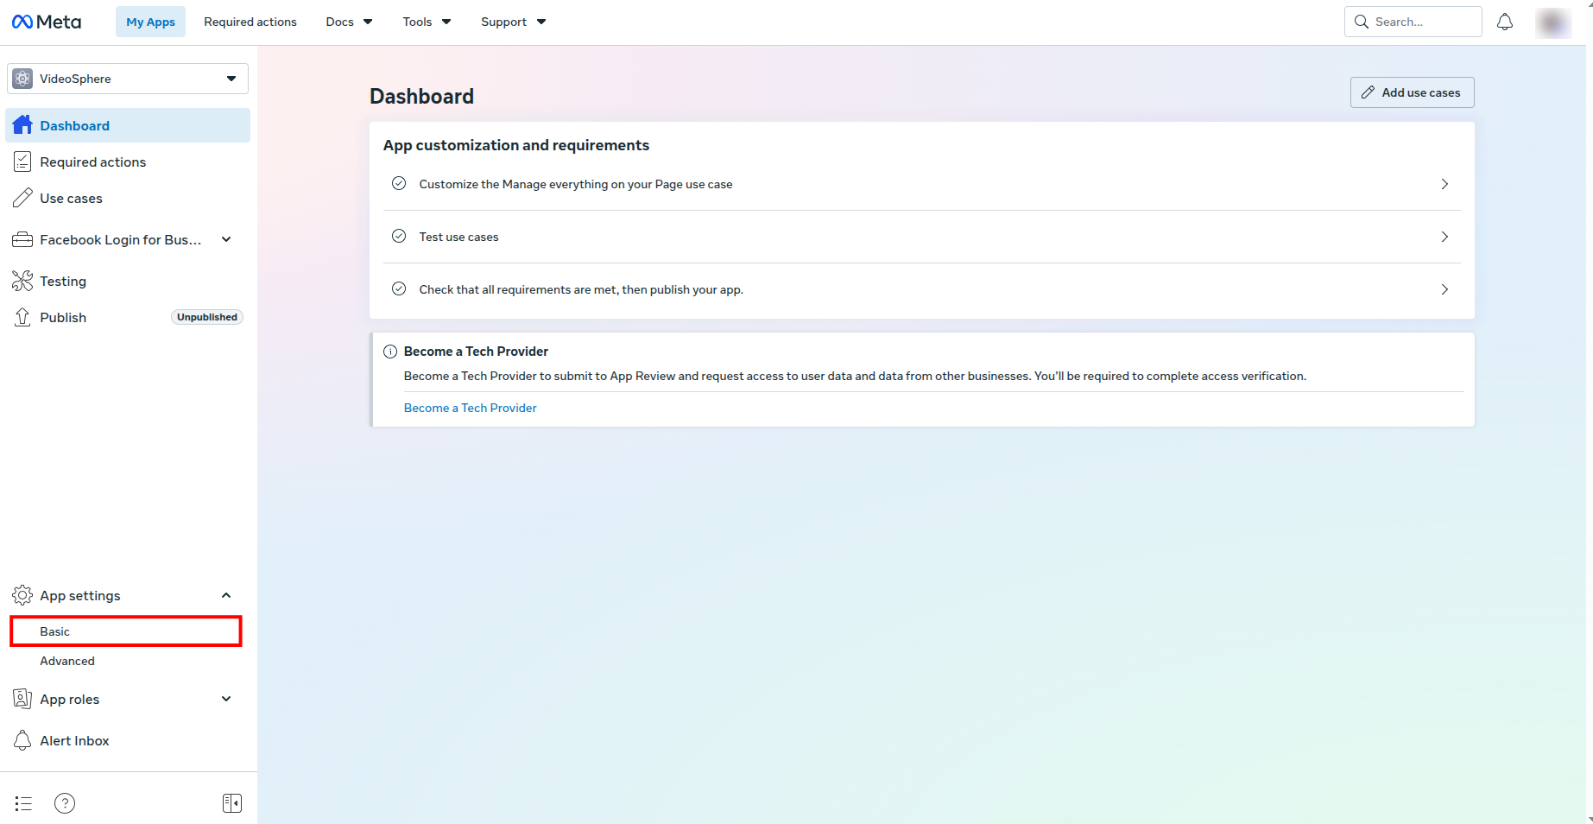Image resolution: width=1593 pixels, height=824 pixels.
Task: Open the Check requirements row chevron
Action: point(1444,289)
